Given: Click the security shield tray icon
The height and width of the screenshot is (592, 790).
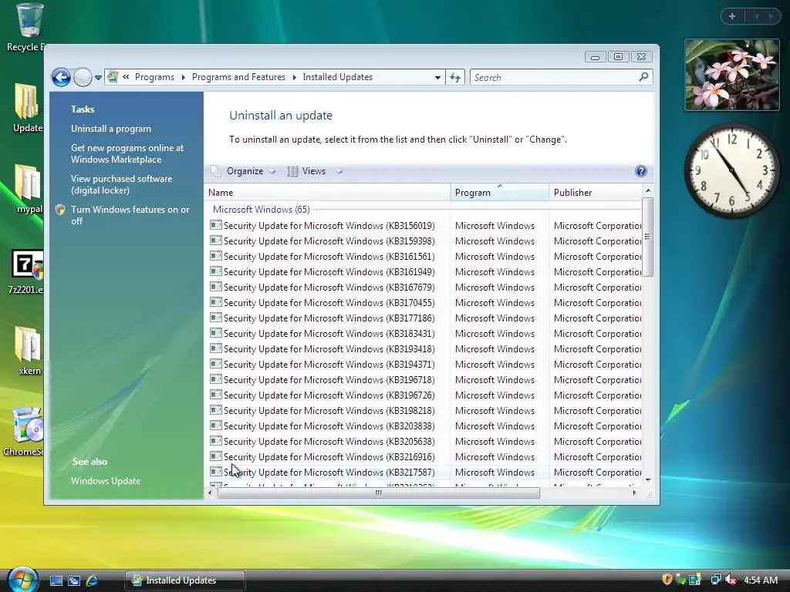Looking at the screenshot, I should [x=667, y=580].
